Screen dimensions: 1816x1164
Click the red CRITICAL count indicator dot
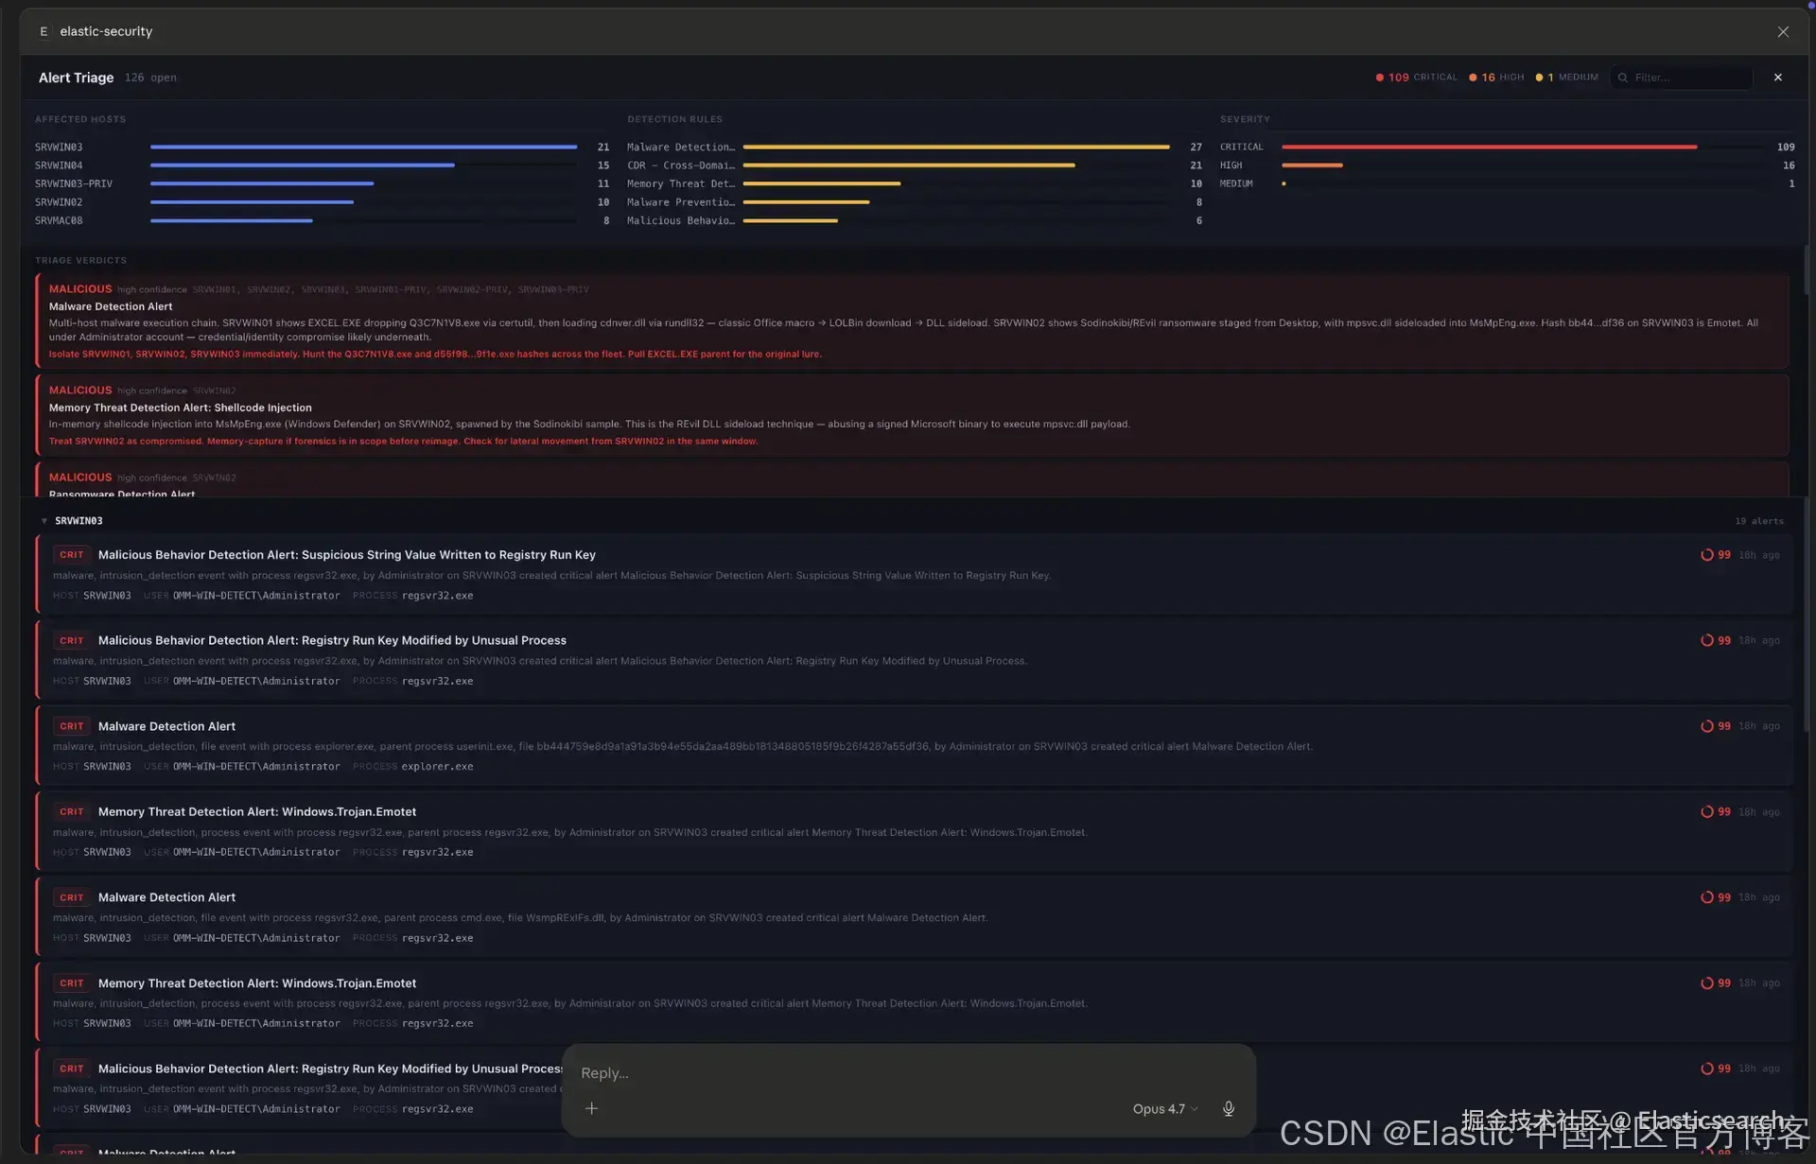point(1379,78)
